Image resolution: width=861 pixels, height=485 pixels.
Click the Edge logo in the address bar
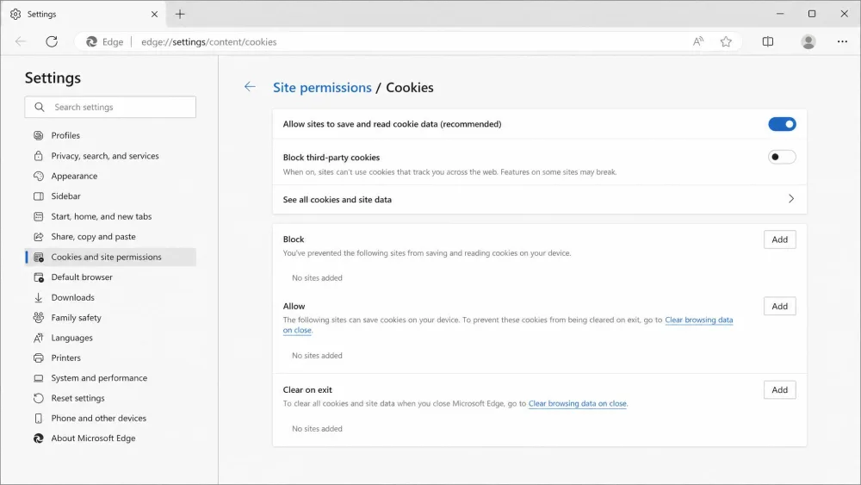tap(92, 41)
